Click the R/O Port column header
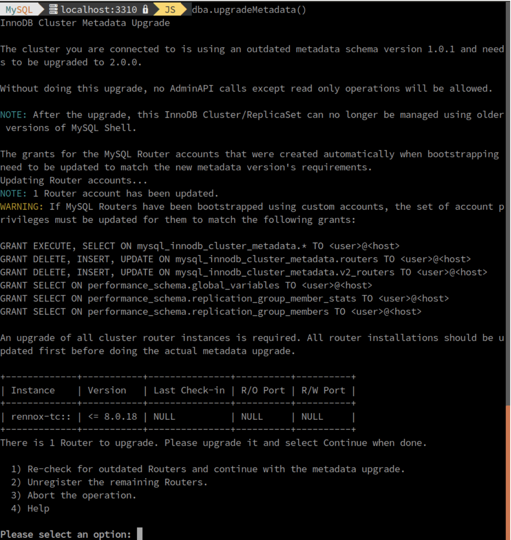The width and height of the screenshot is (511, 540). (x=263, y=390)
